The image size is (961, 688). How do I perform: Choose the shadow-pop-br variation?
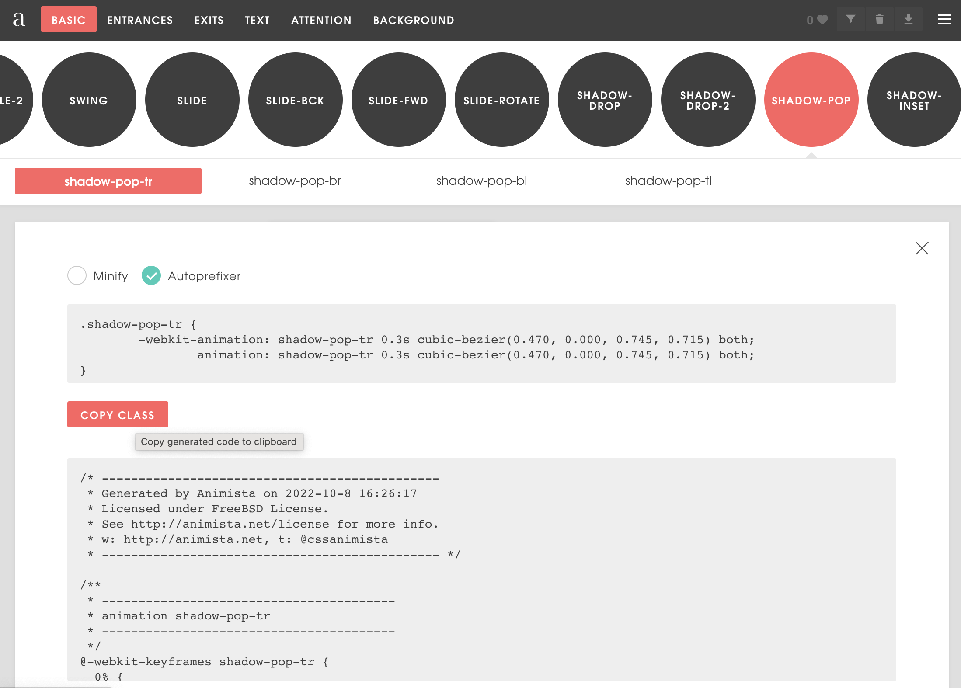coord(295,181)
